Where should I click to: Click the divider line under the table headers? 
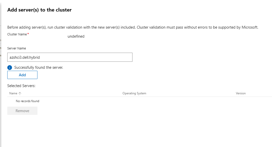pyautogui.click(x=140, y=97)
